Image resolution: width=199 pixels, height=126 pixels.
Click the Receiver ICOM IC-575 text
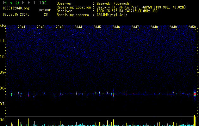pyautogui.click(x=107, y=11)
